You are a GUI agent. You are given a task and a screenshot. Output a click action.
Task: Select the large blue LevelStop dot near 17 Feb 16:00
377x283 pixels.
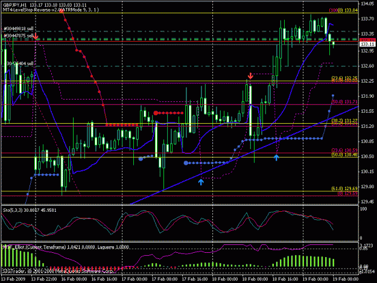pyautogui.click(x=186, y=163)
